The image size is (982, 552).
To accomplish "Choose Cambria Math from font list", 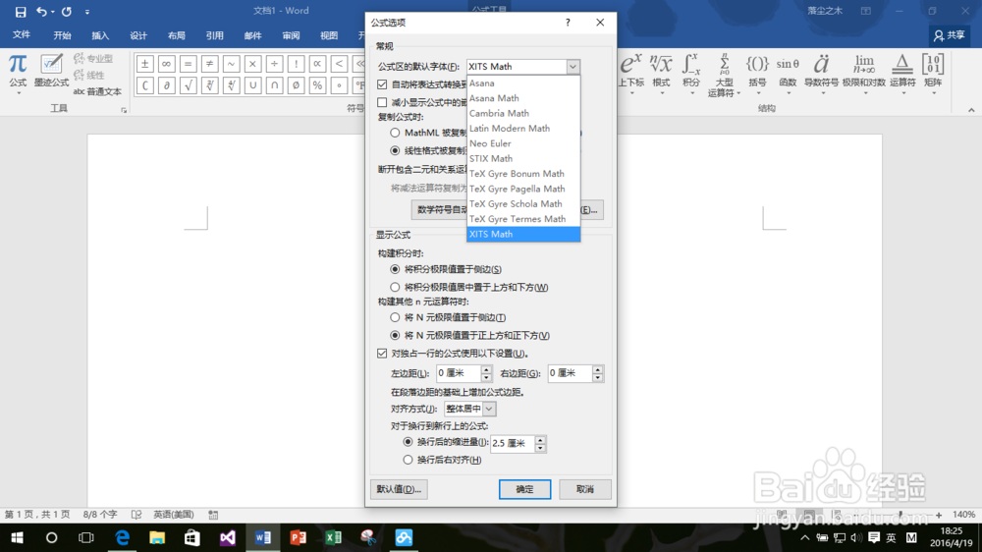I will point(523,113).
